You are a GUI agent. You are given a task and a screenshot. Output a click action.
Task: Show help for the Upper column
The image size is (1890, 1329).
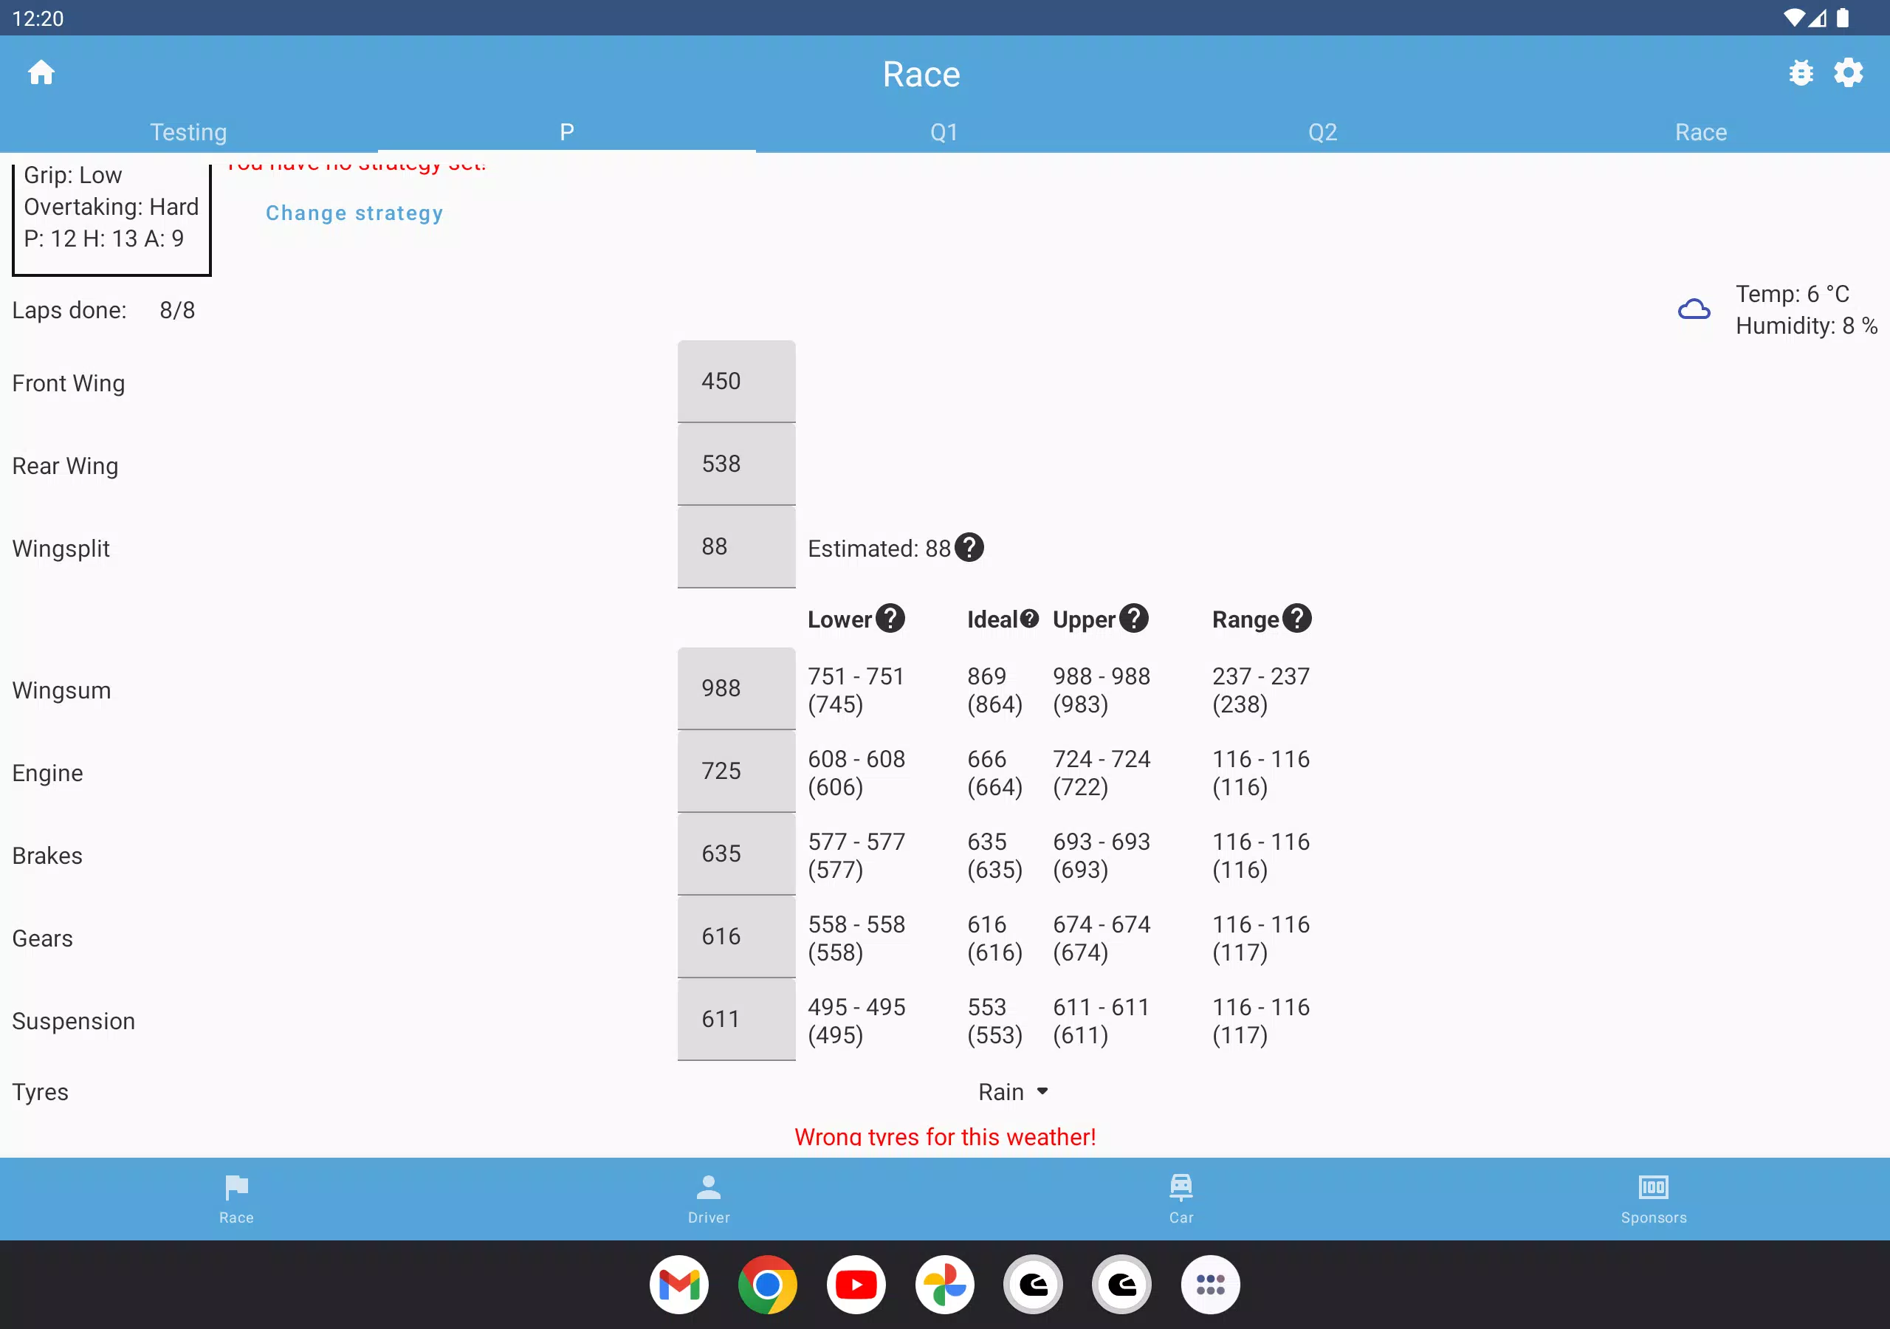coord(1133,619)
